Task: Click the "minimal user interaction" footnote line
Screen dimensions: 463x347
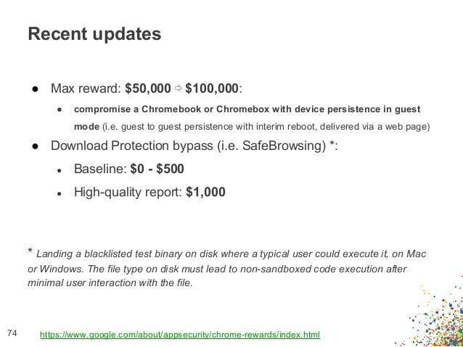Action: tap(110, 283)
